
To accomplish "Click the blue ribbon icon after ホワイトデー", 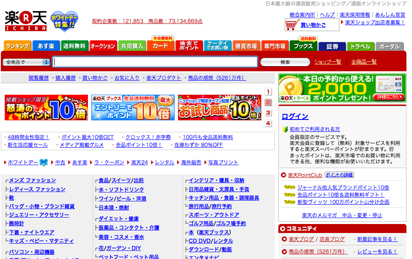I will pyautogui.click(x=44, y=163).
